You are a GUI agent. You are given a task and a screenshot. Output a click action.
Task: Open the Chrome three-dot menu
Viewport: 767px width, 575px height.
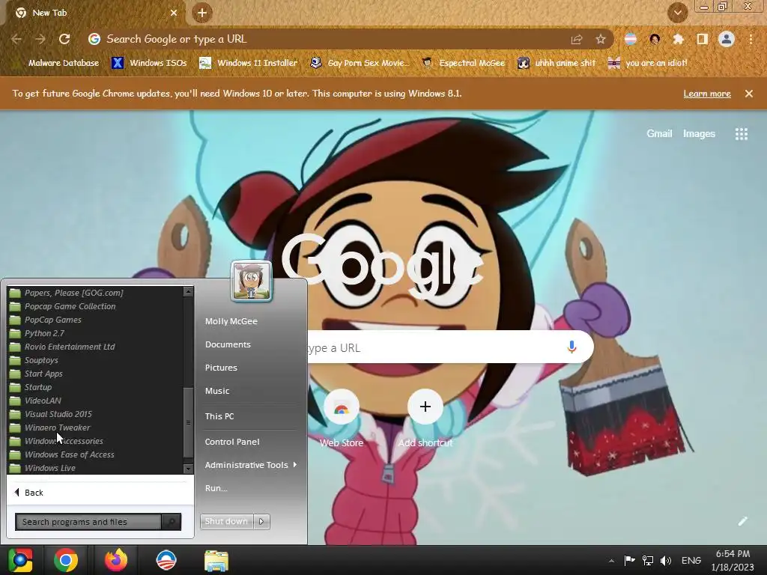(751, 39)
